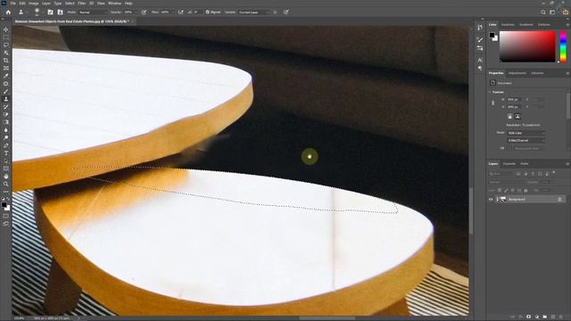The width and height of the screenshot is (571, 321).
Task: Open the File menu
Action: point(13,4)
